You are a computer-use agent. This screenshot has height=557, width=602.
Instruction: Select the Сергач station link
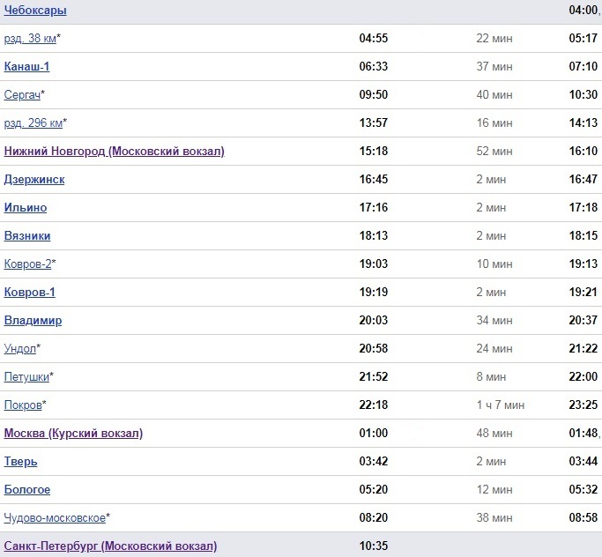pyautogui.click(x=22, y=95)
